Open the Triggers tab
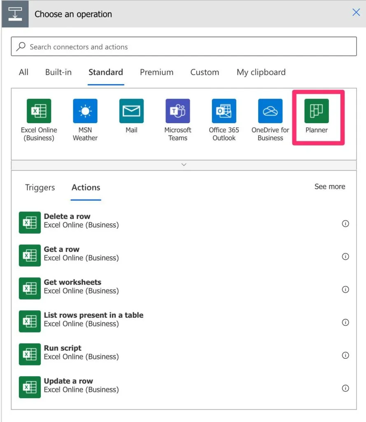The height and width of the screenshot is (422, 366). pos(40,188)
